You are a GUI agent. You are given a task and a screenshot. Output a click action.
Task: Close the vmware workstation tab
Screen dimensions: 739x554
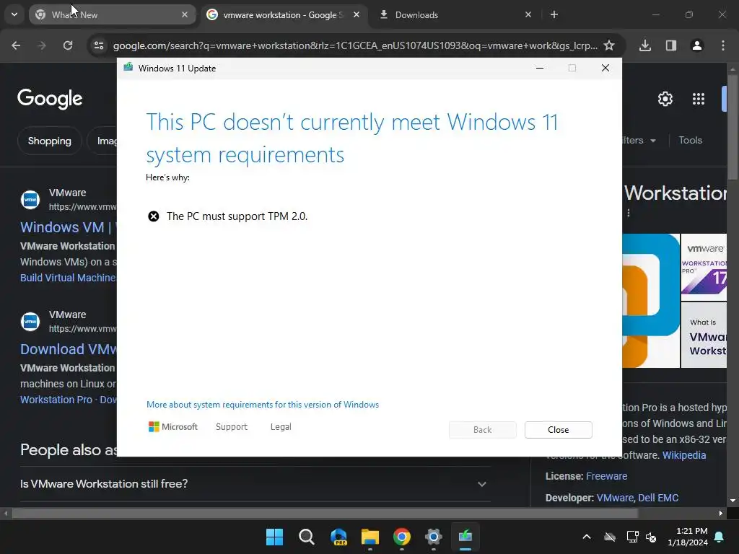(357, 14)
